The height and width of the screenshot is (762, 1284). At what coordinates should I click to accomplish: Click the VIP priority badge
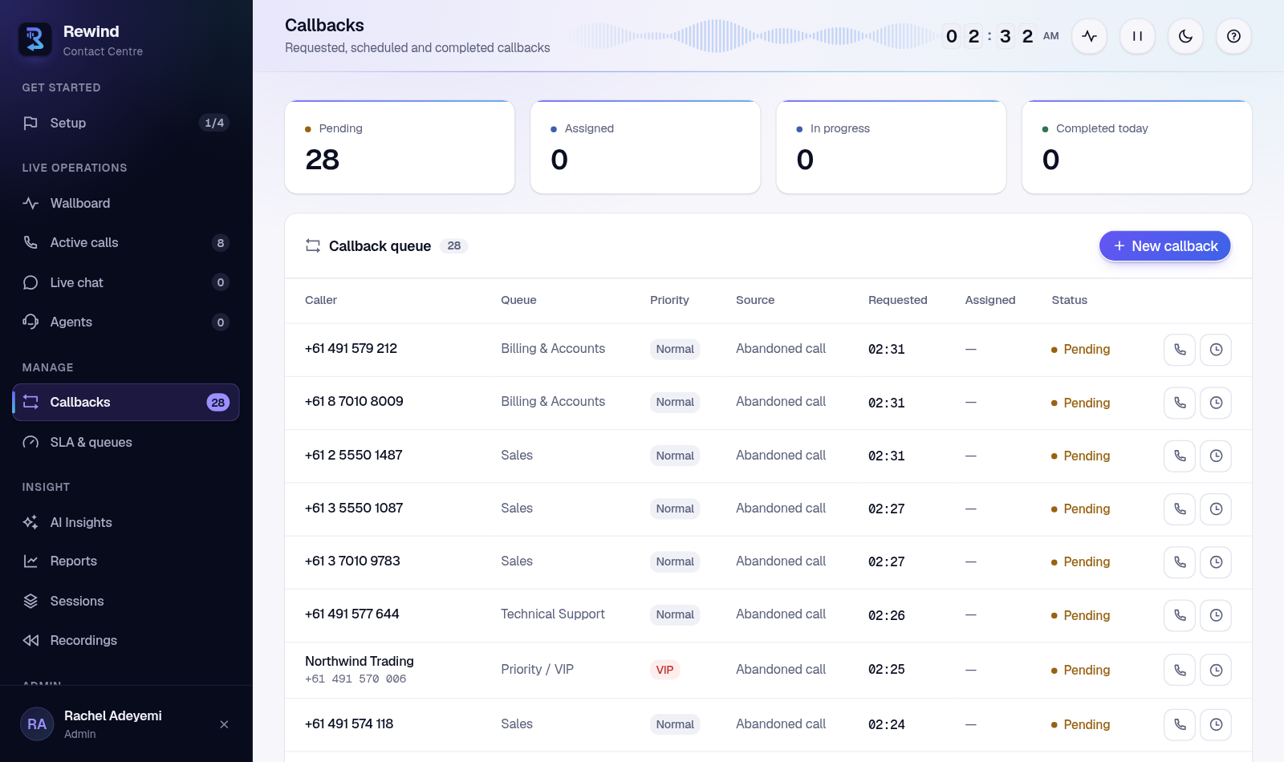[664, 670]
